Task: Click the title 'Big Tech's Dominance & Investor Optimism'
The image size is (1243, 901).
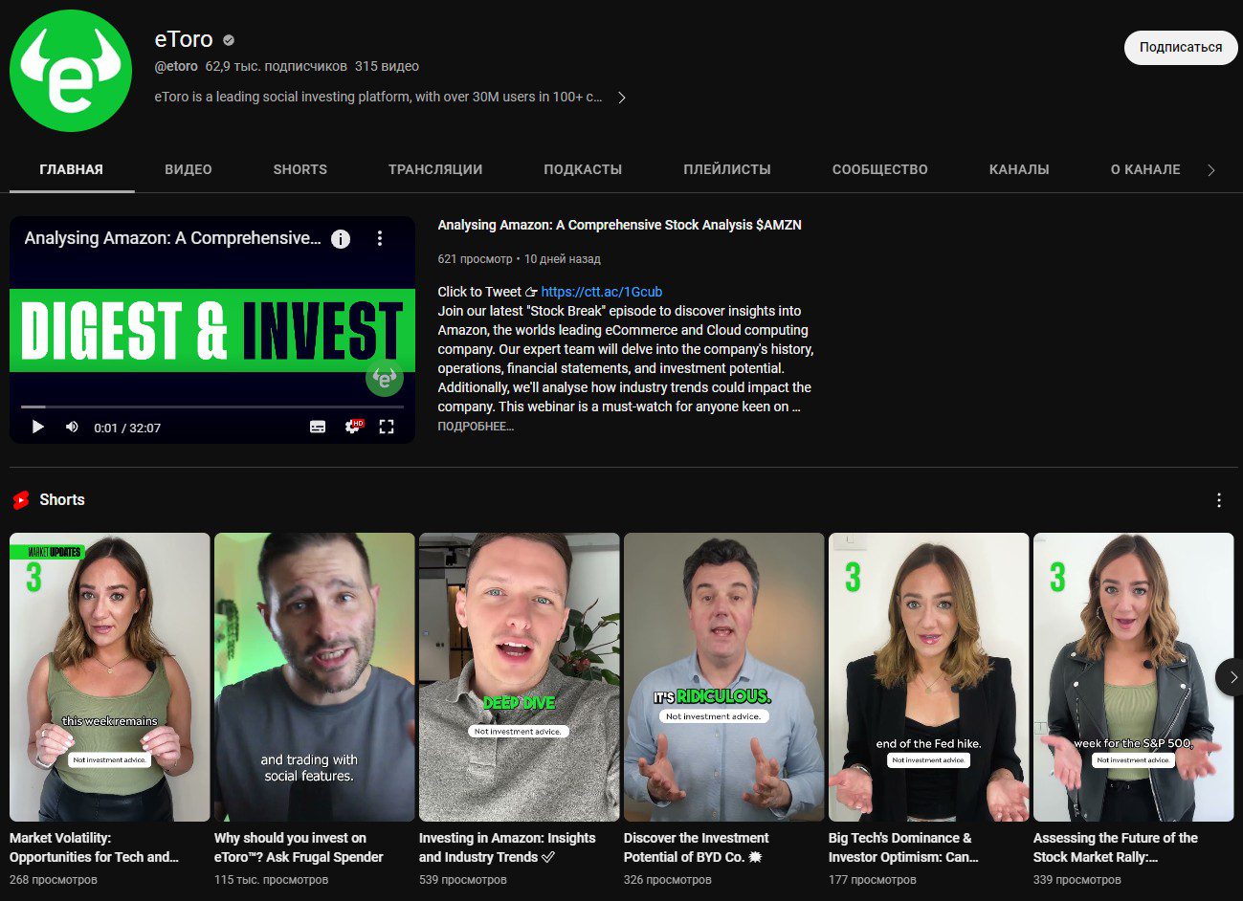Action: point(903,847)
